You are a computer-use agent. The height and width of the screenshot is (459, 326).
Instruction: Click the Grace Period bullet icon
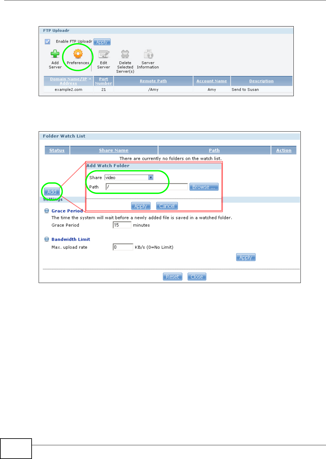47,211
